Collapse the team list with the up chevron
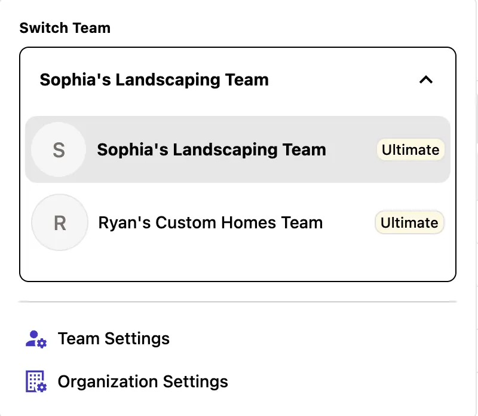The width and height of the screenshot is (478, 416). pos(425,79)
